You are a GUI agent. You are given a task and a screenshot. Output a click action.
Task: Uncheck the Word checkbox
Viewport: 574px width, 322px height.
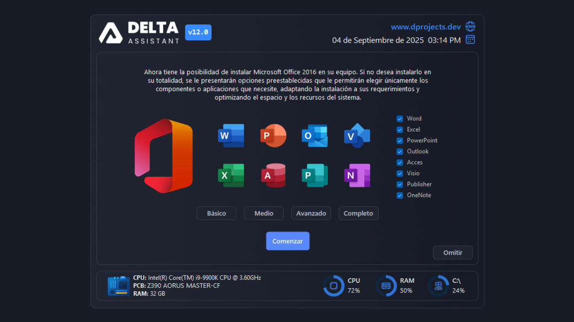pos(400,119)
